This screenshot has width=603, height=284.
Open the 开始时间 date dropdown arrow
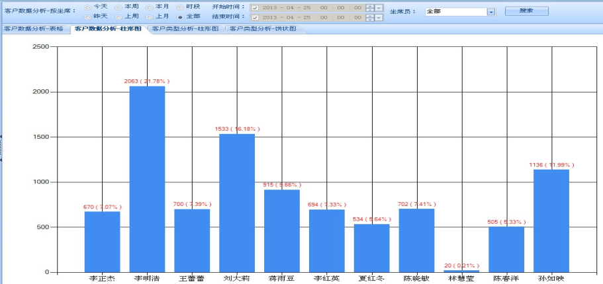tap(379, 7)
